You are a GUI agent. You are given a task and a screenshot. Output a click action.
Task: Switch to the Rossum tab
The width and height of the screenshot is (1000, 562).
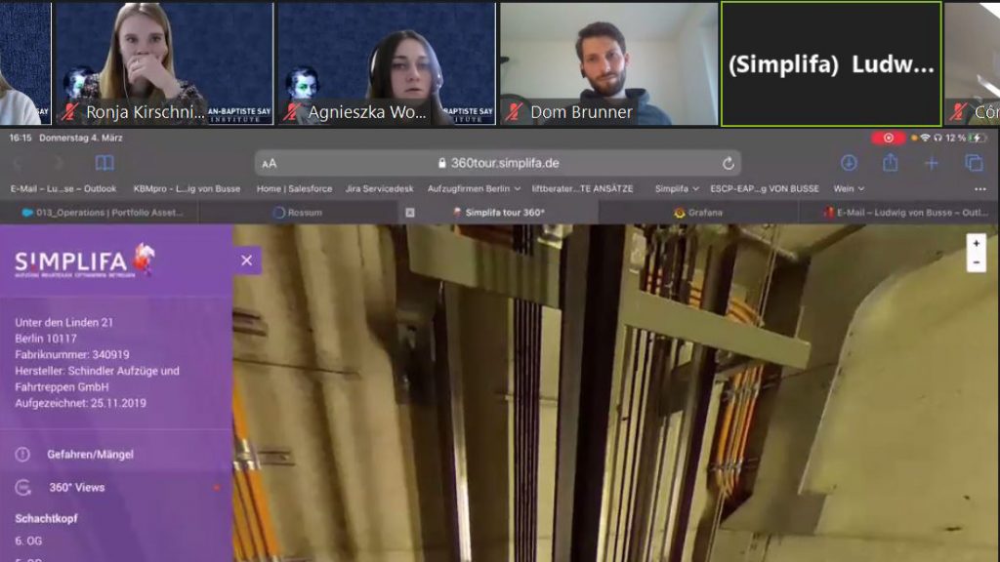[x=297, y=213]
